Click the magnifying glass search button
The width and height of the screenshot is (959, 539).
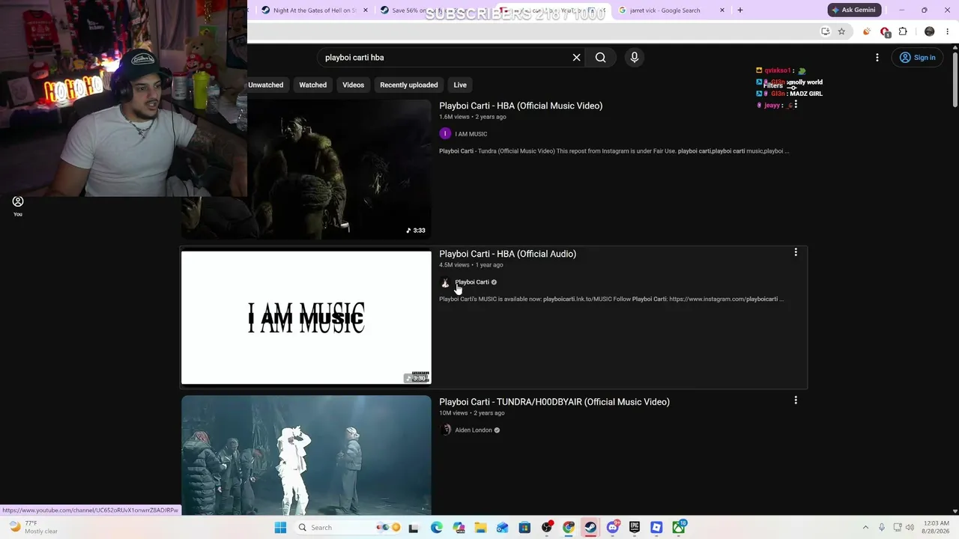pyautogui.click(x=600, y=58)
